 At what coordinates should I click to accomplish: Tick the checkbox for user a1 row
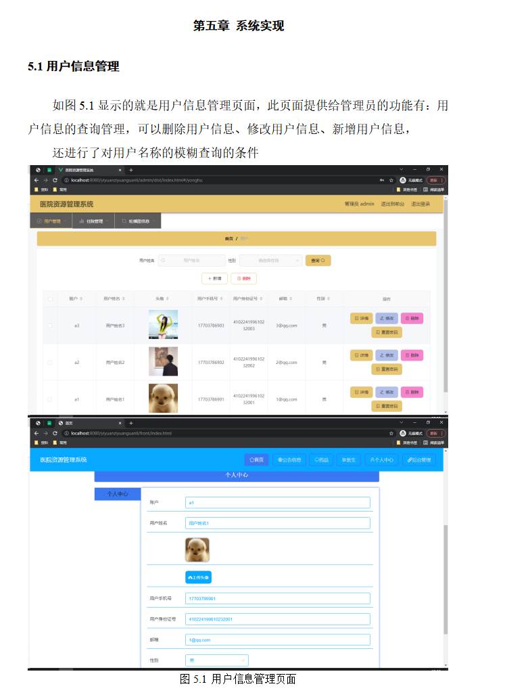pyautogui.click(x=49, y=399)
